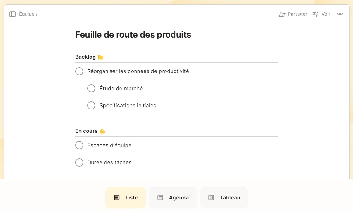The image size is (353, 212).
Task: Open the three-dots more options menu
Action: (x=340, y=14)
